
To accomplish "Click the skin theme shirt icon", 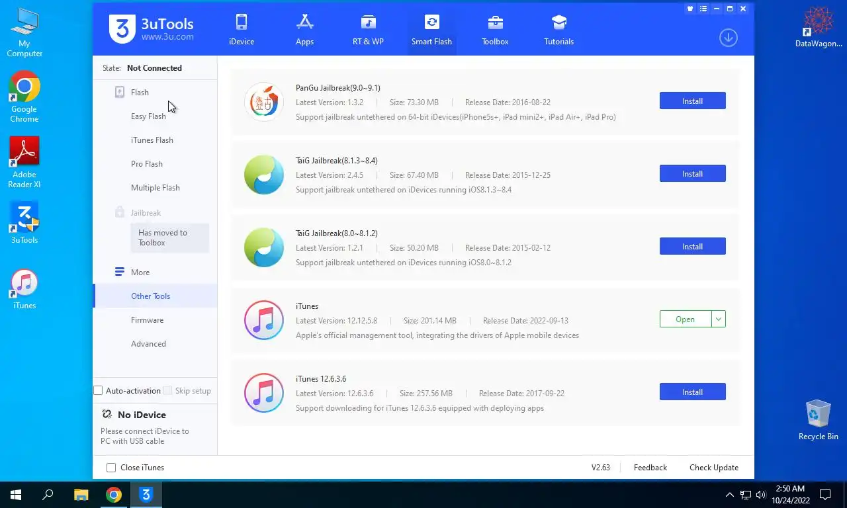I will point(690,9).
